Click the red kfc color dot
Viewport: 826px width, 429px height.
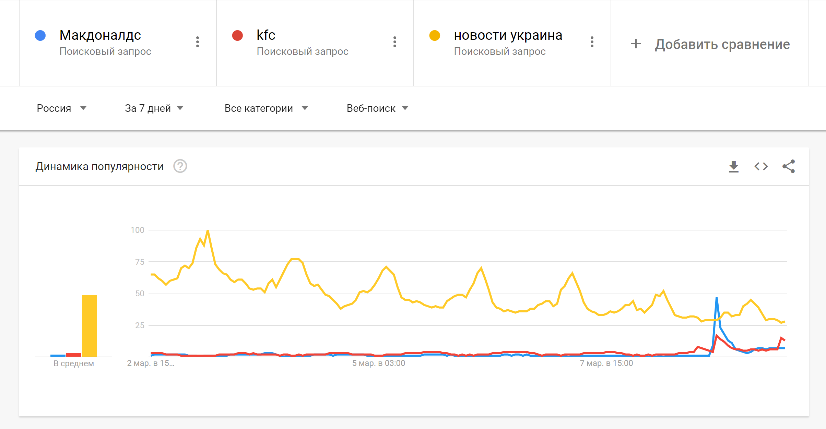[x=237, y=36]
